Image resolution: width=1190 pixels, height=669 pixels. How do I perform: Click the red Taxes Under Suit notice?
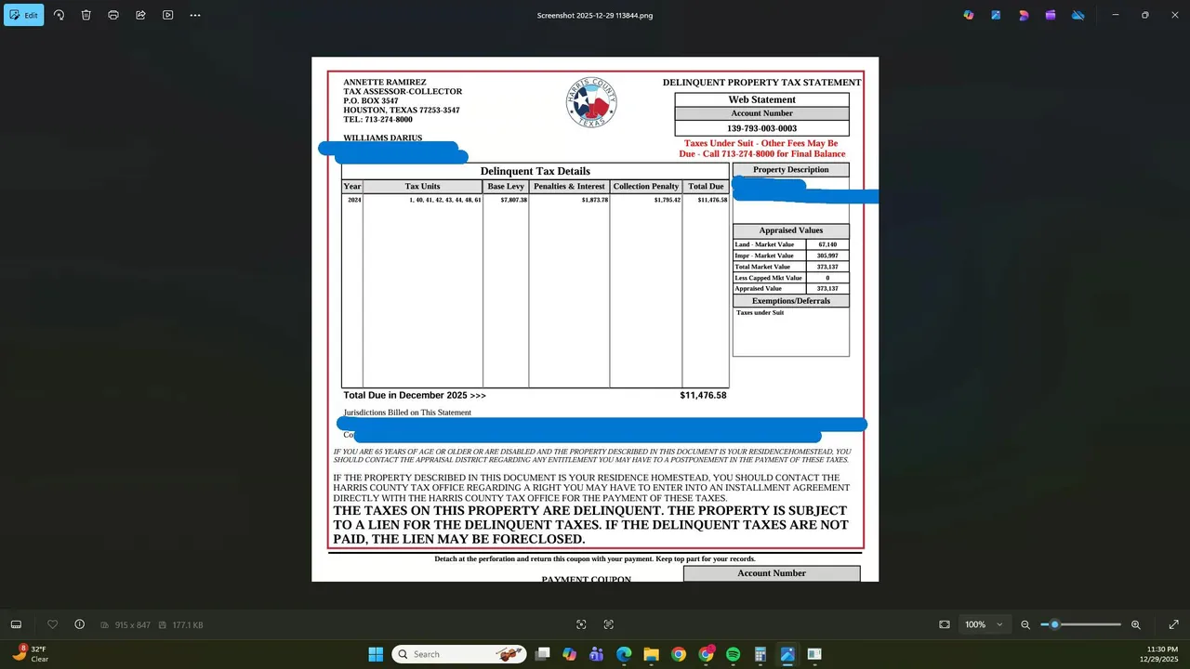click(x=761, y=149)
